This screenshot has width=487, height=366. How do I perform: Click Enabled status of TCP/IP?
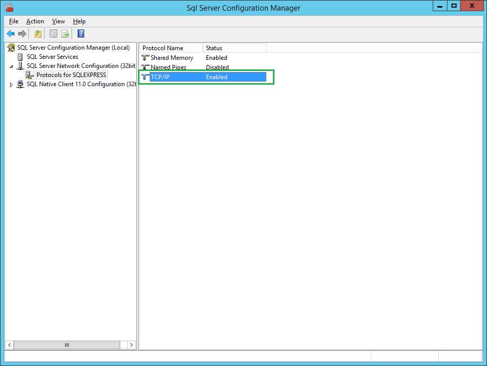pyautogui.click(x=217, y=77)
